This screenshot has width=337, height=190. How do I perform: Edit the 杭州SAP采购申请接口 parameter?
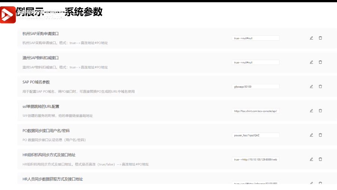pos(311,38)
